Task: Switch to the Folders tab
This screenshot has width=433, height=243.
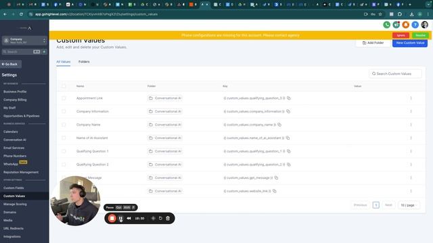Action: click(x=84, y=61)
